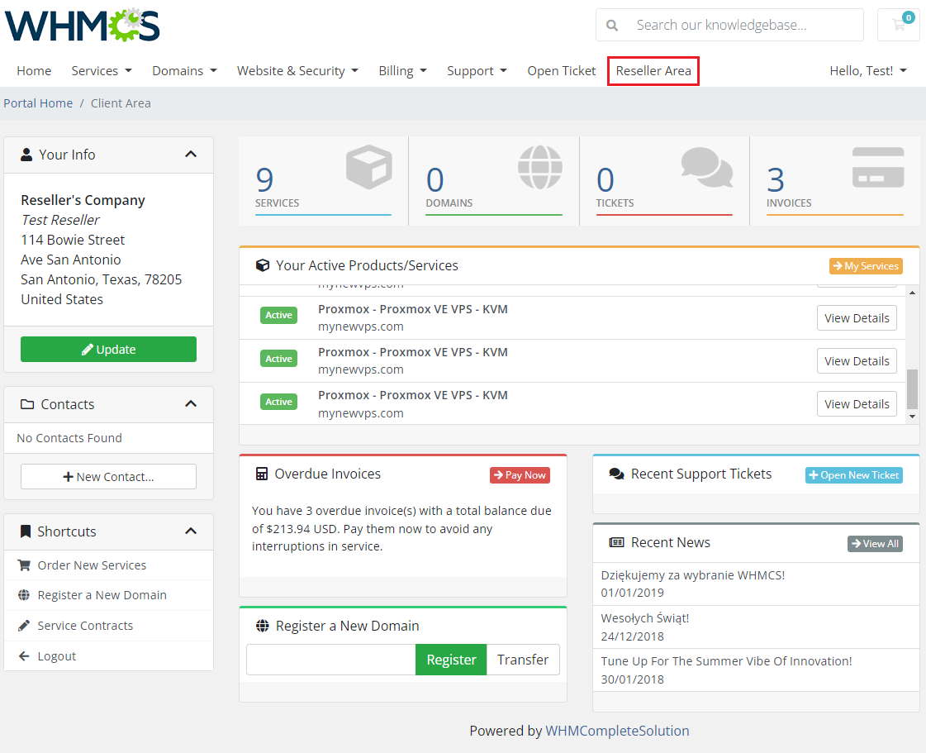
Task: Click View Details for first Proxmox service
Action: [x=857, y=318]
